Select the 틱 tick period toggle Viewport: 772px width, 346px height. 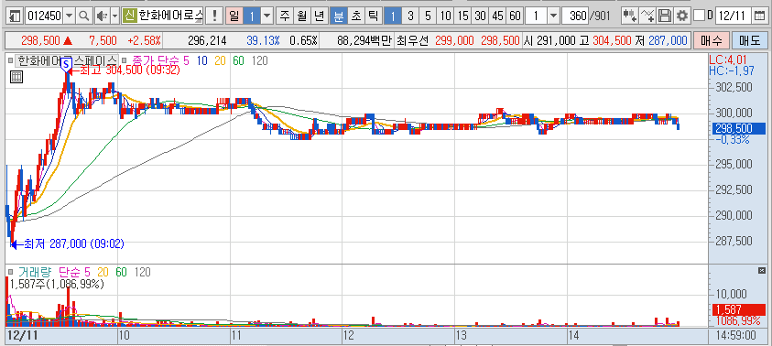[x=373, y=16]
